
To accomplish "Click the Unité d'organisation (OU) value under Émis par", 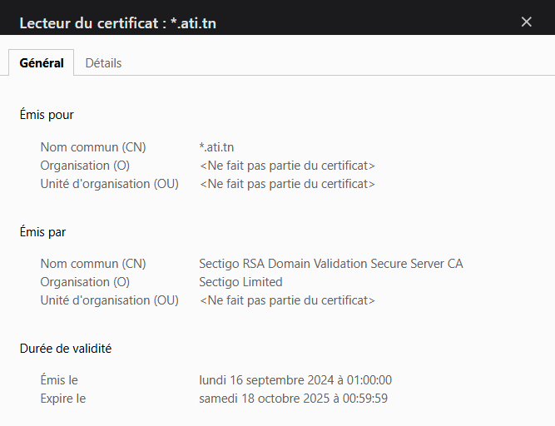I will 287,300.
